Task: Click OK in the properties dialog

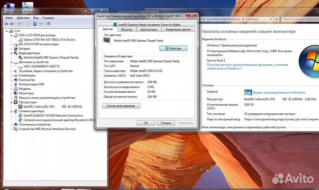Action: (146, 123)
